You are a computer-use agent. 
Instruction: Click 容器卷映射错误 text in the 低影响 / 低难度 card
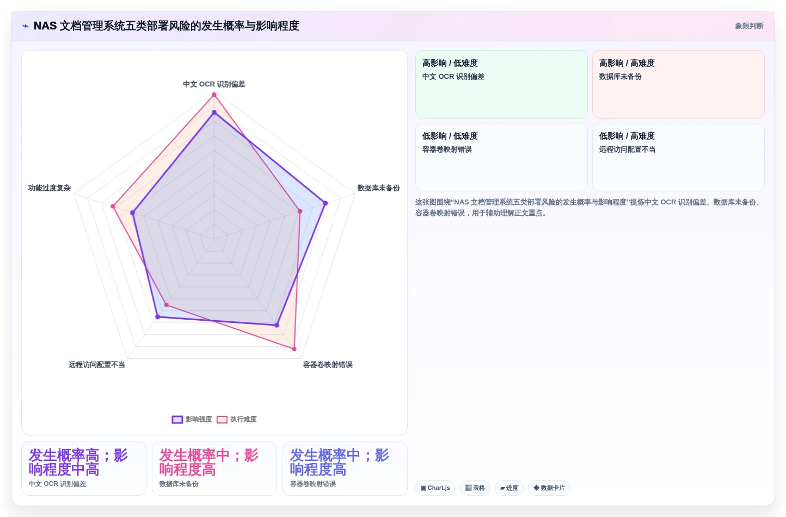[x=447, y=150]
